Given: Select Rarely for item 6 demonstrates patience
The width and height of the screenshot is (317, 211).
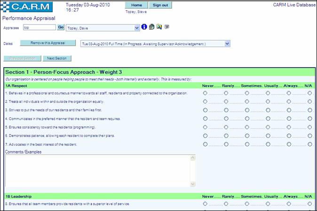Looking at the screenshot, I should pos(226,135).
